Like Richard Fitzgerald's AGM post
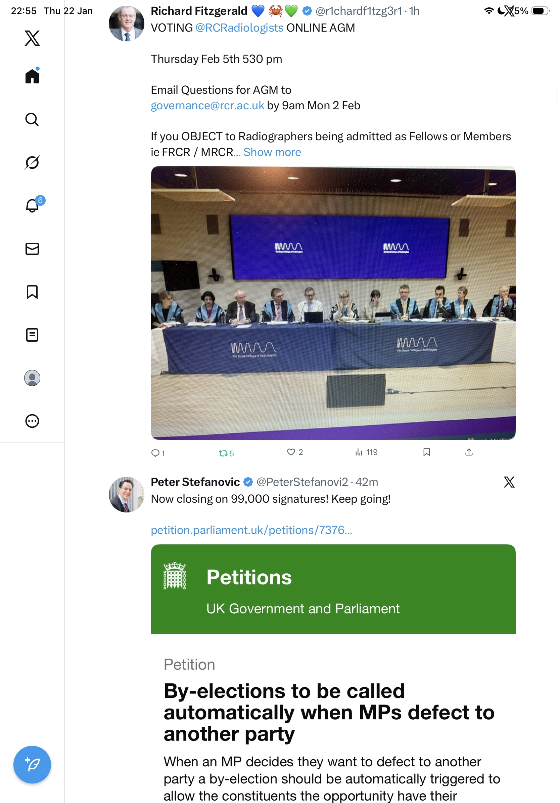Screen dimensions: 560x803 [291, 452]
